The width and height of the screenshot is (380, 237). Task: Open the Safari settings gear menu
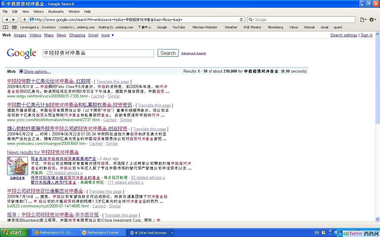point(373,20)
